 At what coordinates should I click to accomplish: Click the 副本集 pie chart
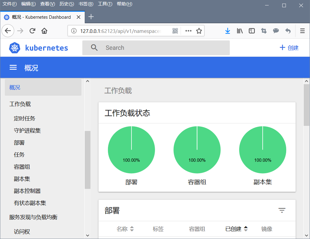(x=263, y=150)
